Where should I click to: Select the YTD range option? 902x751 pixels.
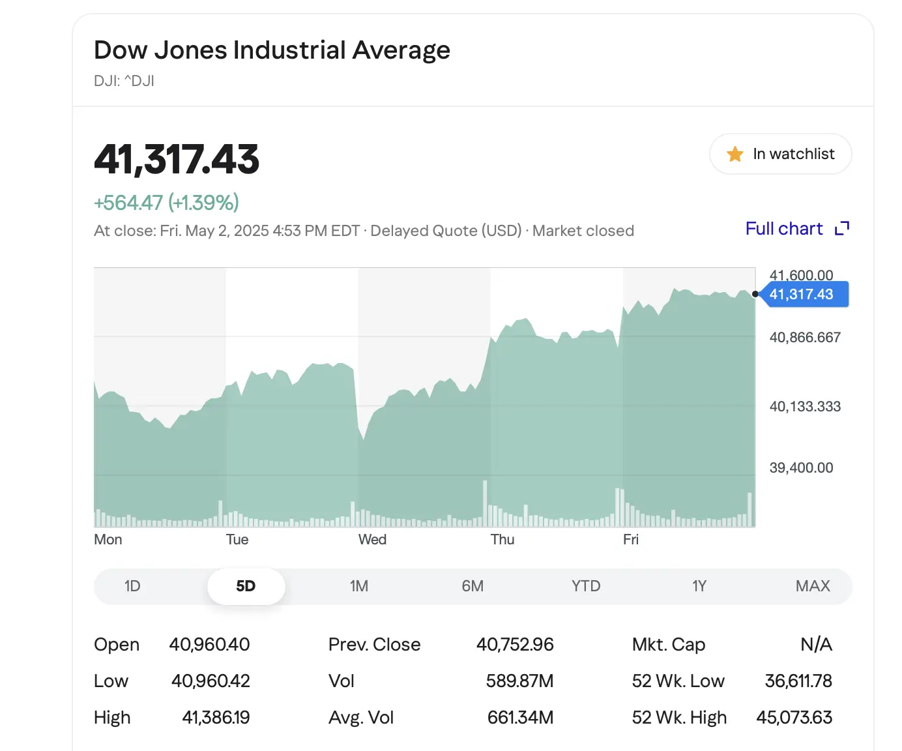tap(586, 586)
